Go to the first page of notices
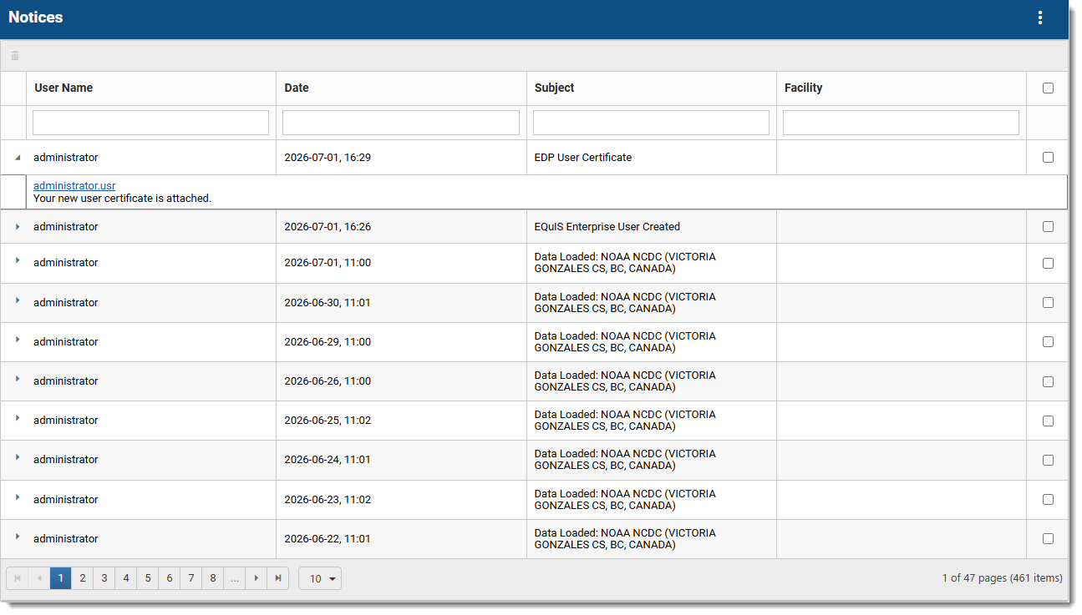The height and width of the screenshot is (615, 1082). [x=18, y=578]
